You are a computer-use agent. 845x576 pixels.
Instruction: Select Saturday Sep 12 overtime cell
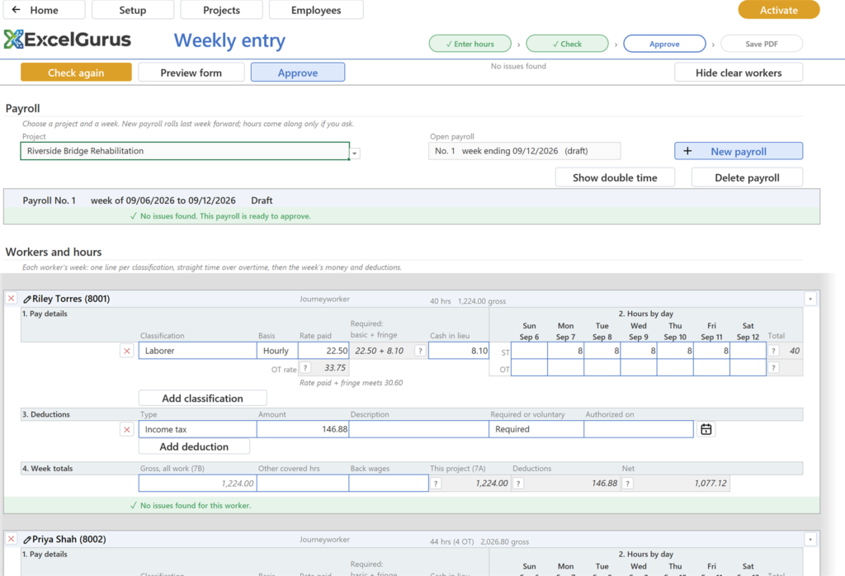coord(748,368)
